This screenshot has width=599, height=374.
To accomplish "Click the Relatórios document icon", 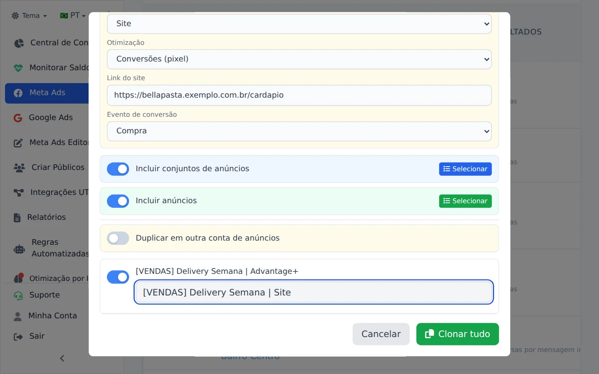I will pyautogui.click(x=17, y=217).
